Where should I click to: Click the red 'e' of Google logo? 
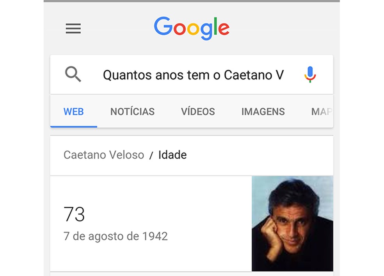tap(224, 28)
